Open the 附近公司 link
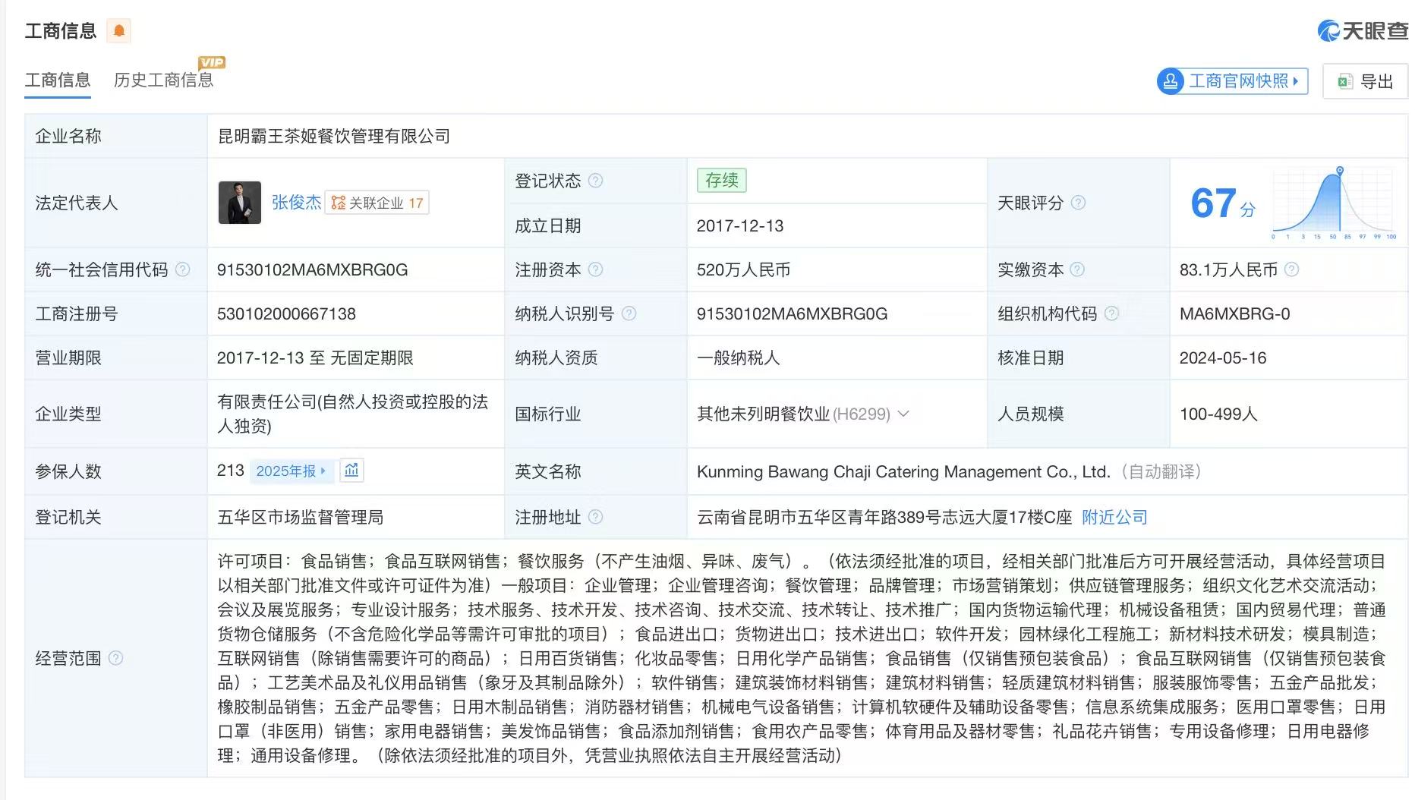The width and height of the screenshot is (1415, 800). pos(1114,517)
